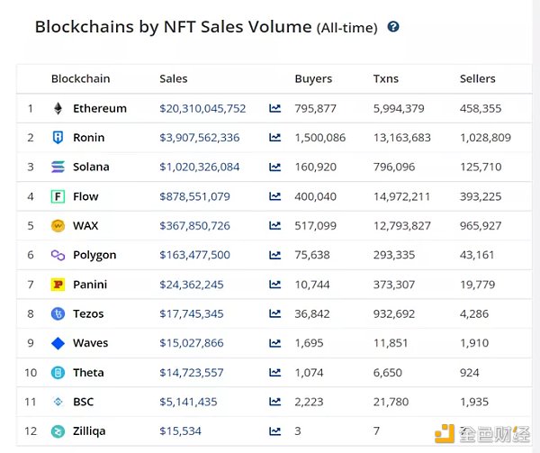Open the Ethereum sales chart icon
The width and height of the screenshot is (540, 453).
[274, 109]
